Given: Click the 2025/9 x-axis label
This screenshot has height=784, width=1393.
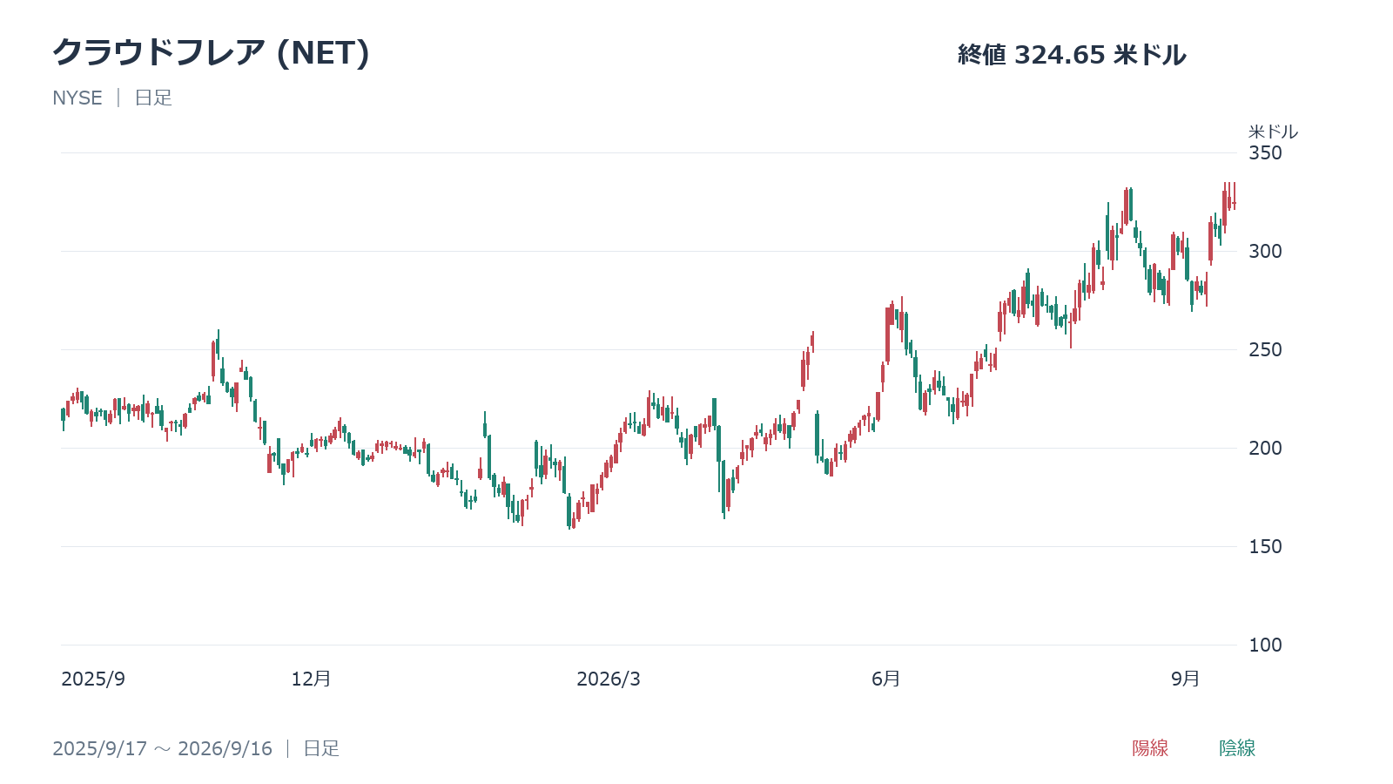Looking at the screenshot, I should coord(93,679).
